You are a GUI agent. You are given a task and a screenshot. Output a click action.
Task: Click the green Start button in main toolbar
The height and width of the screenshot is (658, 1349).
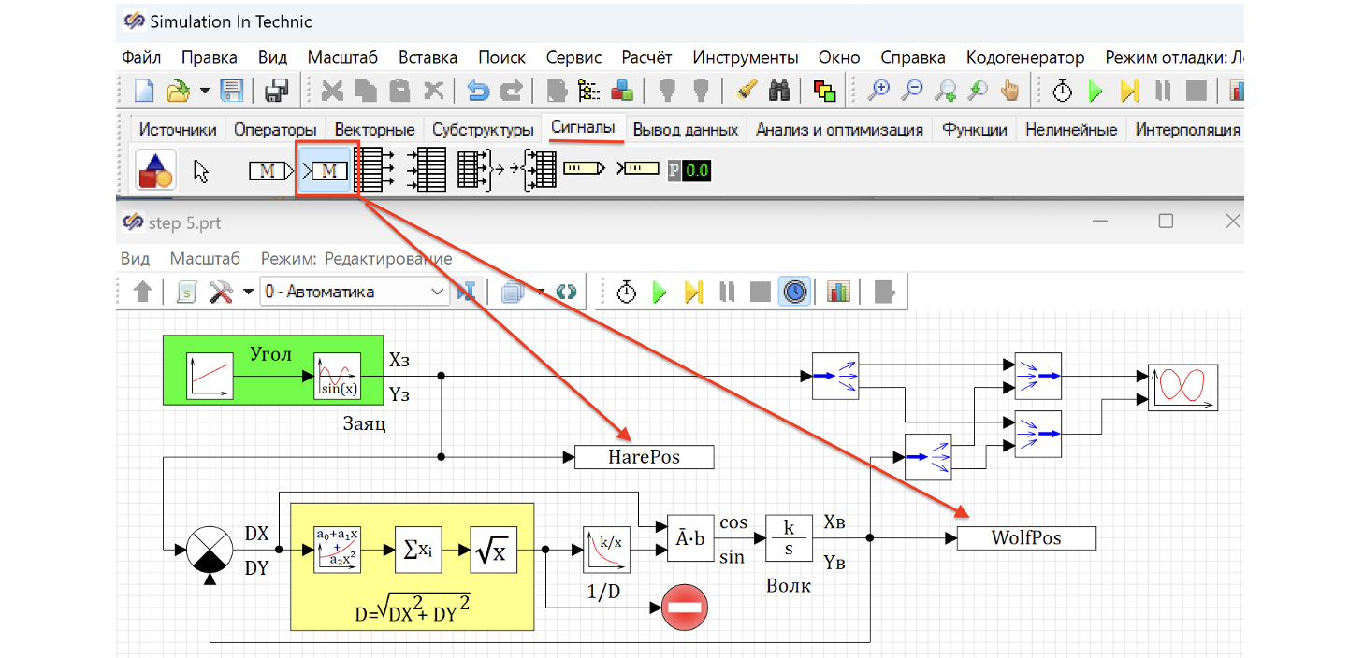1095,91
